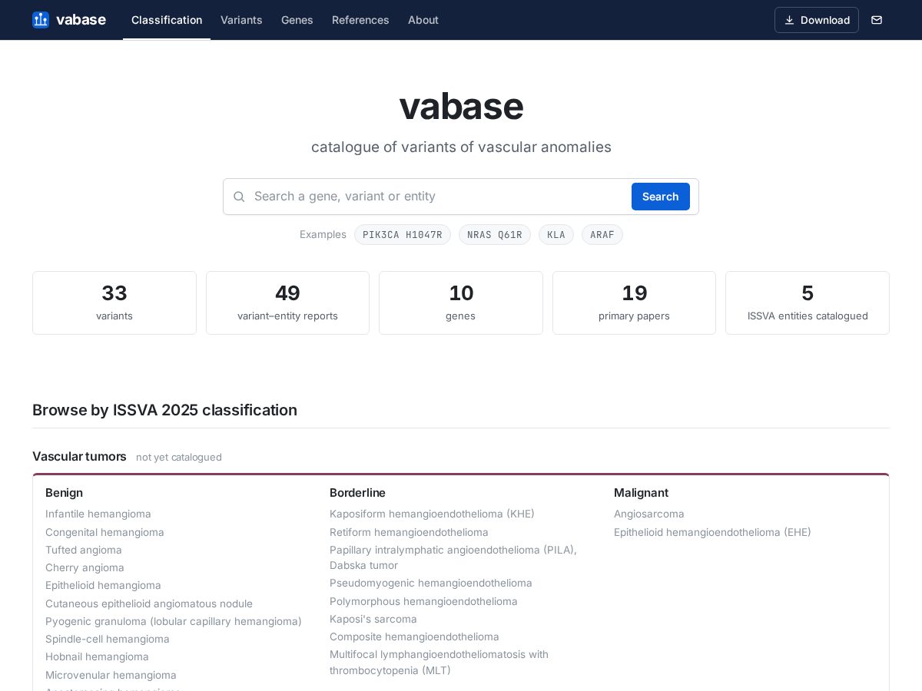The width and height of the screenshot is (922, 691).
Task: Click Cutaneous epithelioid angiomatous nodule entry
Action: click(149, 603)
